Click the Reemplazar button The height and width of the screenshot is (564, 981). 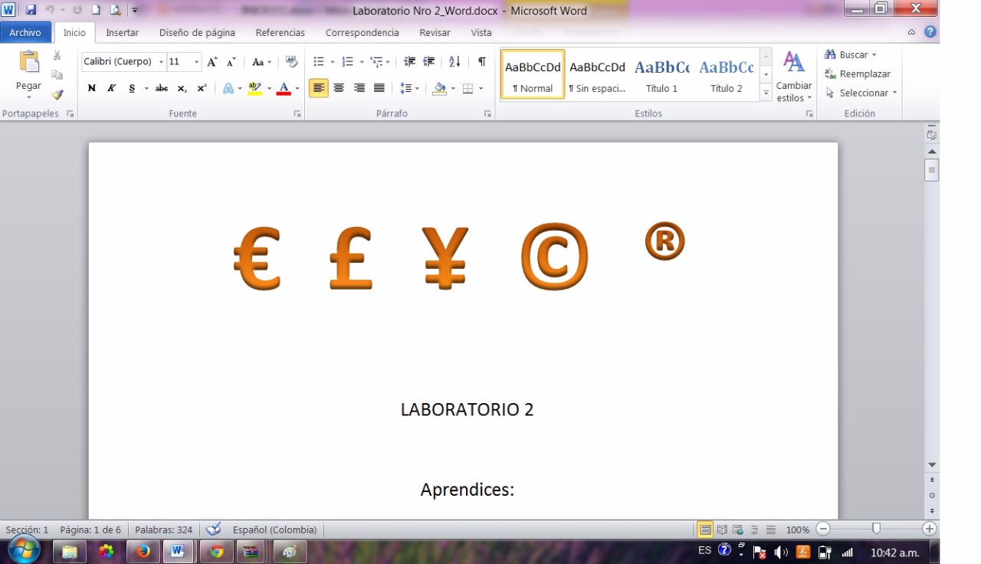[x=858, y=74]
